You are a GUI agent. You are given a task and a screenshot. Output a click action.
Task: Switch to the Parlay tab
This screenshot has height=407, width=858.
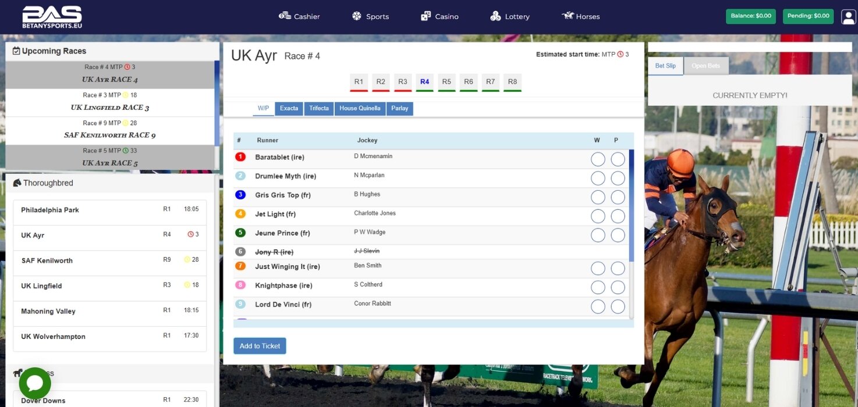point(400,109)
